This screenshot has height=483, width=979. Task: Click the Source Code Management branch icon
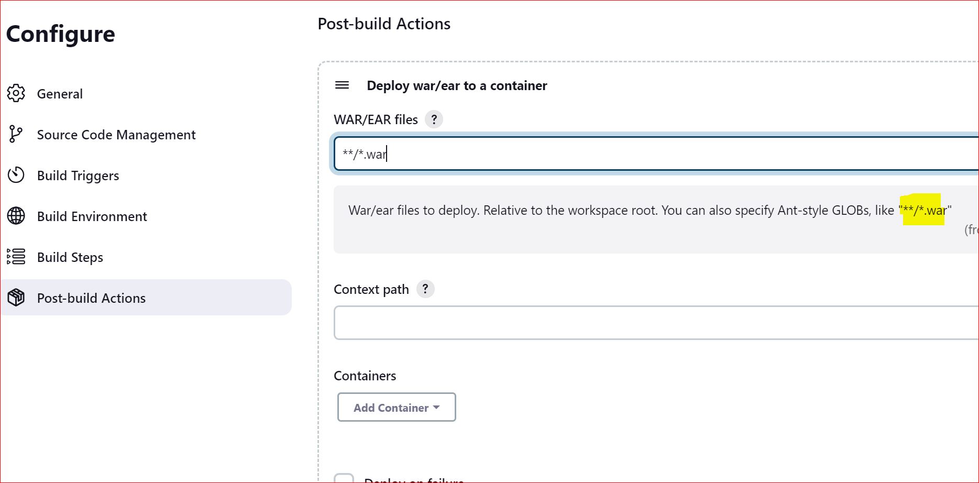[16, 135]
